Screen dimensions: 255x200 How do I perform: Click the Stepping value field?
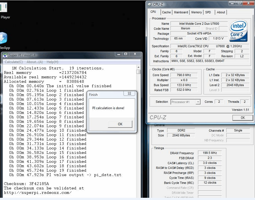pyautogui.click(x=242, y=51)
